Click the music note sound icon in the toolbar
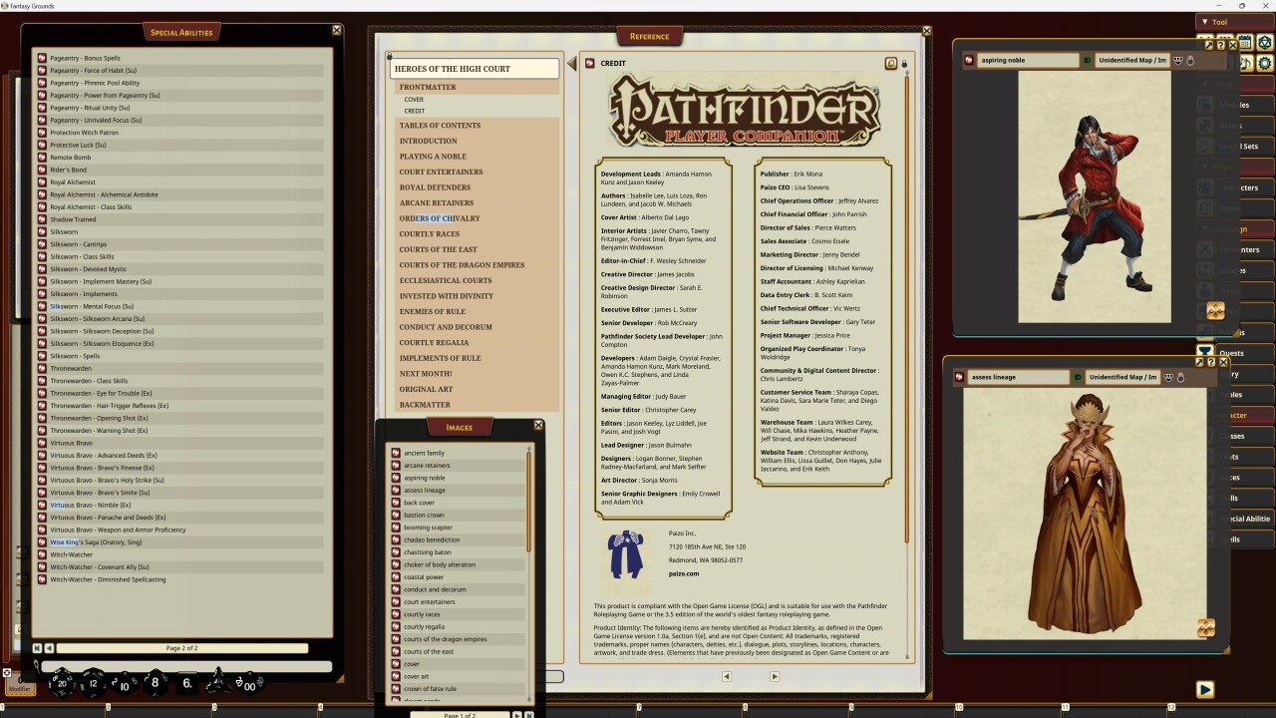The image size is (1276, 718). point(1244,63)
